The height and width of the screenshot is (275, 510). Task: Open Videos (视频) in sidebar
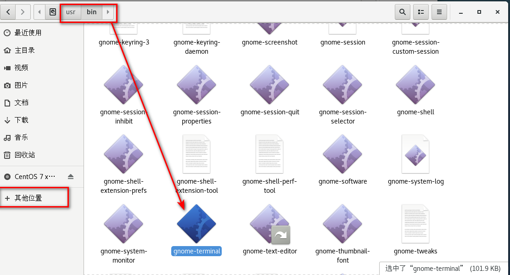(42, 67)
